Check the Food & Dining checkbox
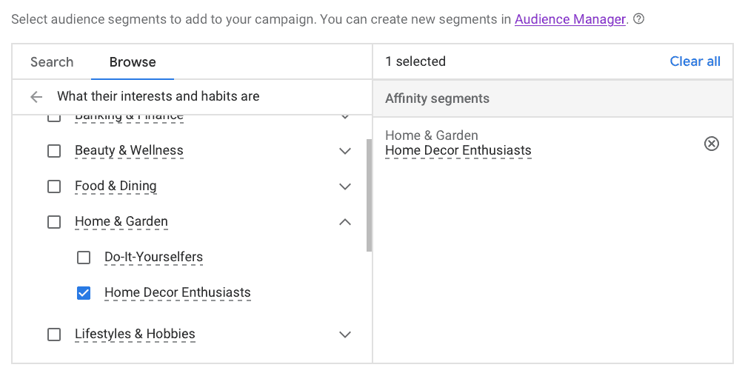The height and width of the screenshot is (373, 745). coord(54,186)
